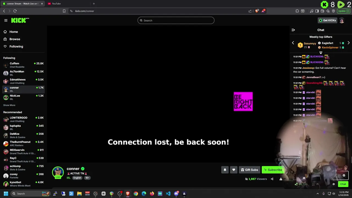Show next weekly top gifters
352x198 pixels.
[x=348, y=43]
